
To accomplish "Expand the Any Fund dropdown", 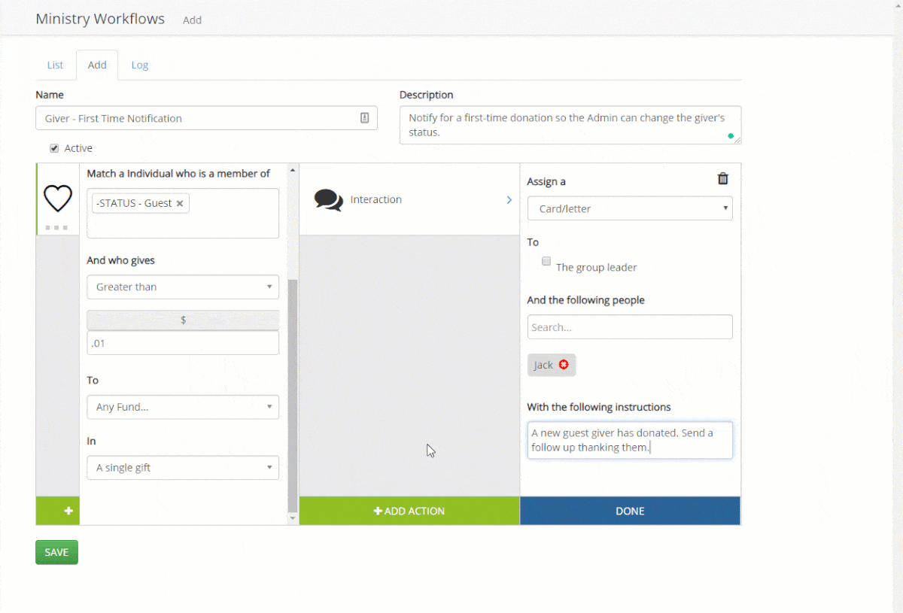I will click(x=183, y=408).
